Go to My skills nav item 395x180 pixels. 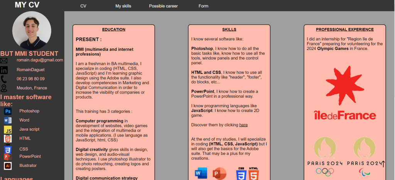123,6
